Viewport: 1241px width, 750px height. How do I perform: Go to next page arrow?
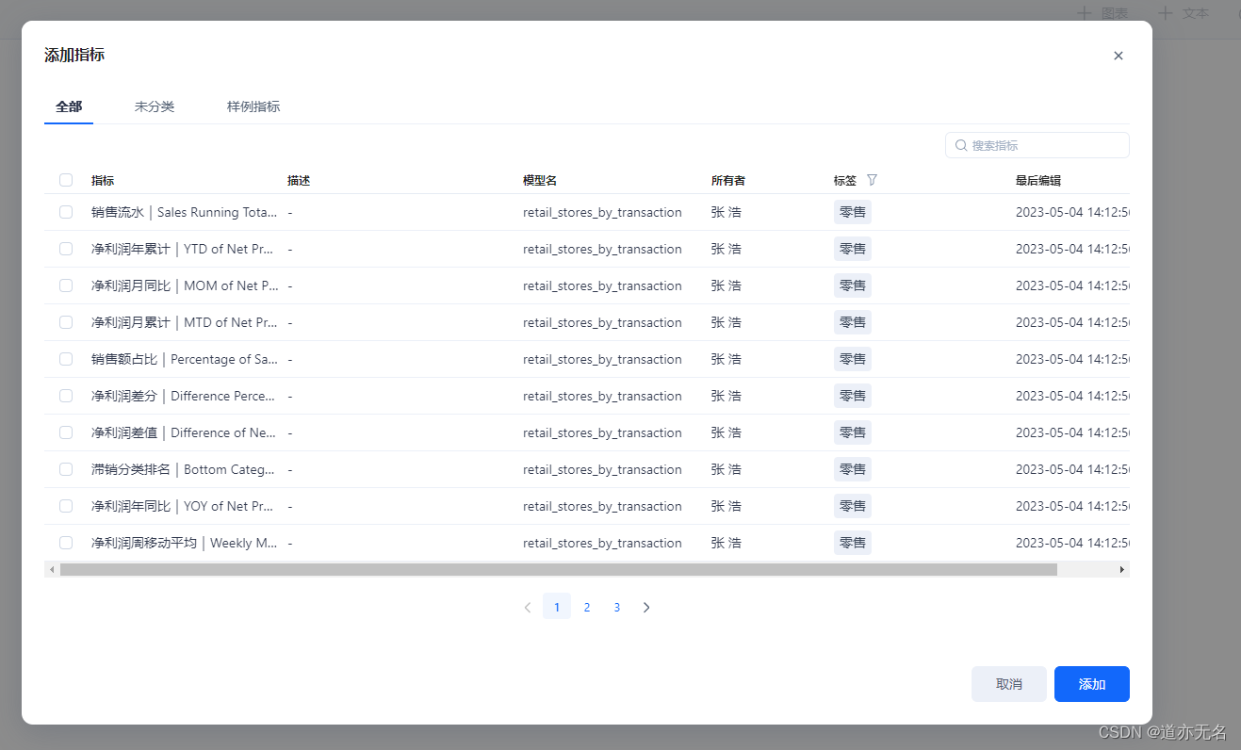[x=646, y=607]
